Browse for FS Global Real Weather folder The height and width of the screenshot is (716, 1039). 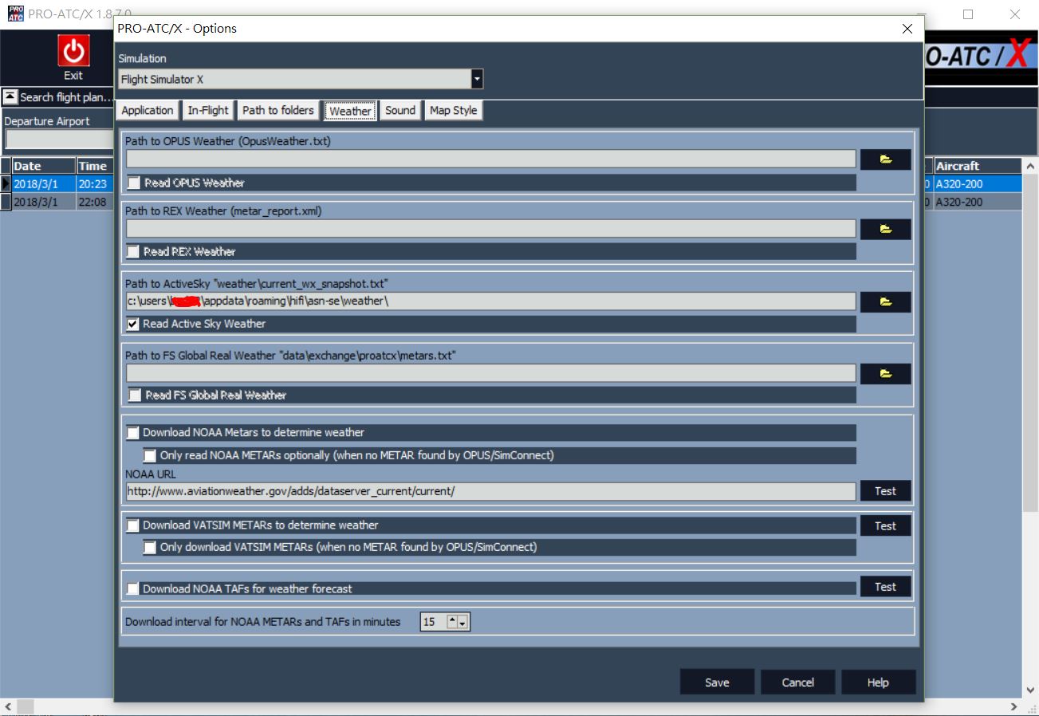coord(885,374)
